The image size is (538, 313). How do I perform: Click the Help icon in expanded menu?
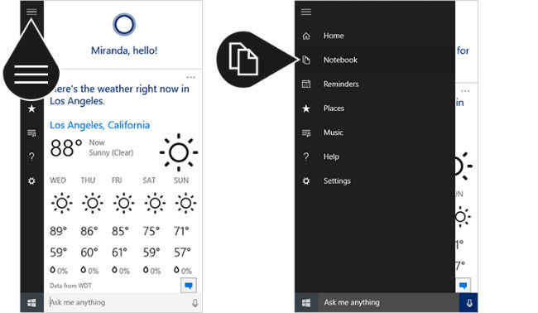306,156
